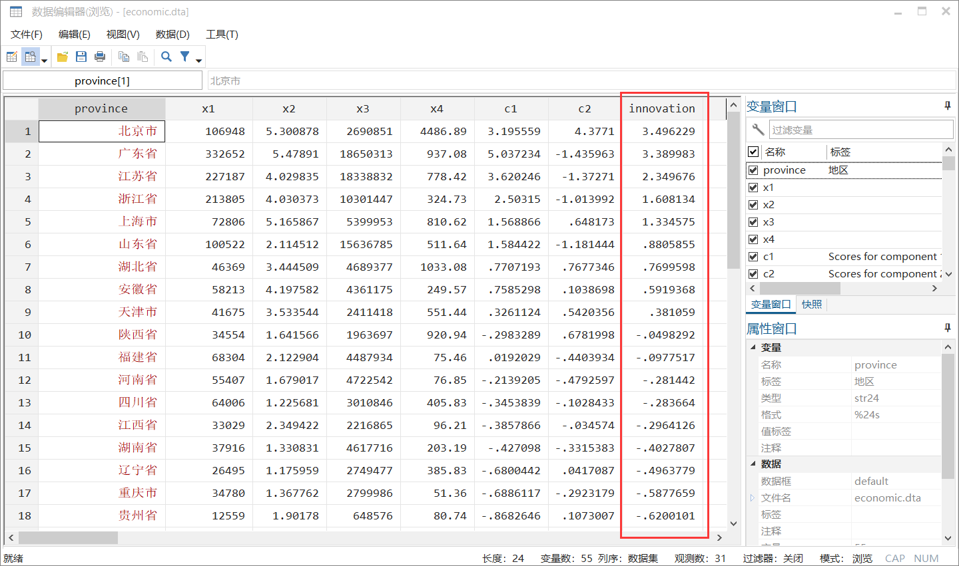Filter observations with the funnel icon

click(x=185, y=57)
